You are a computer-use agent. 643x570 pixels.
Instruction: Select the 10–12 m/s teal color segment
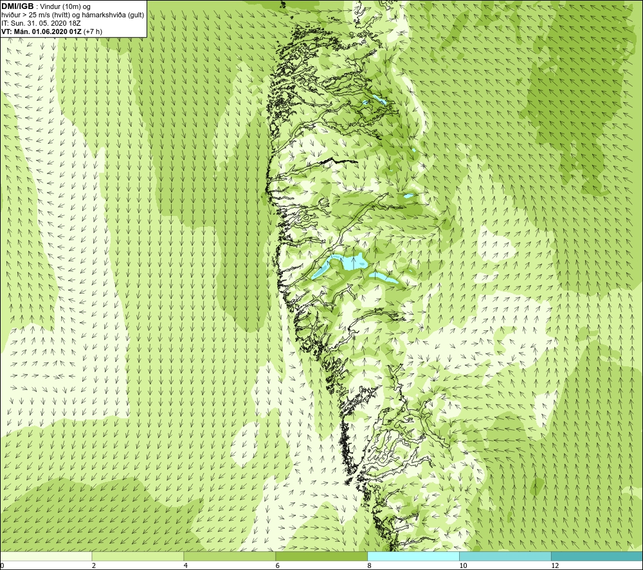pyautogui.click(x=505, y=556)
